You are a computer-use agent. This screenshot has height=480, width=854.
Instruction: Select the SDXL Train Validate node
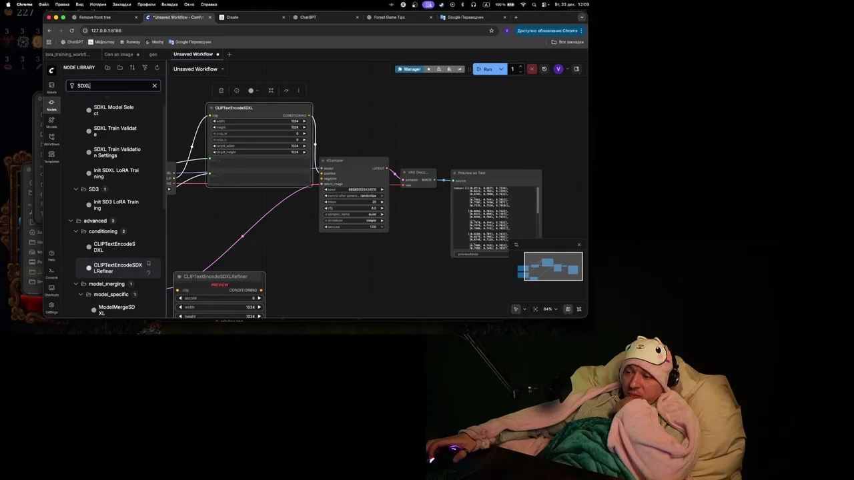115,131
